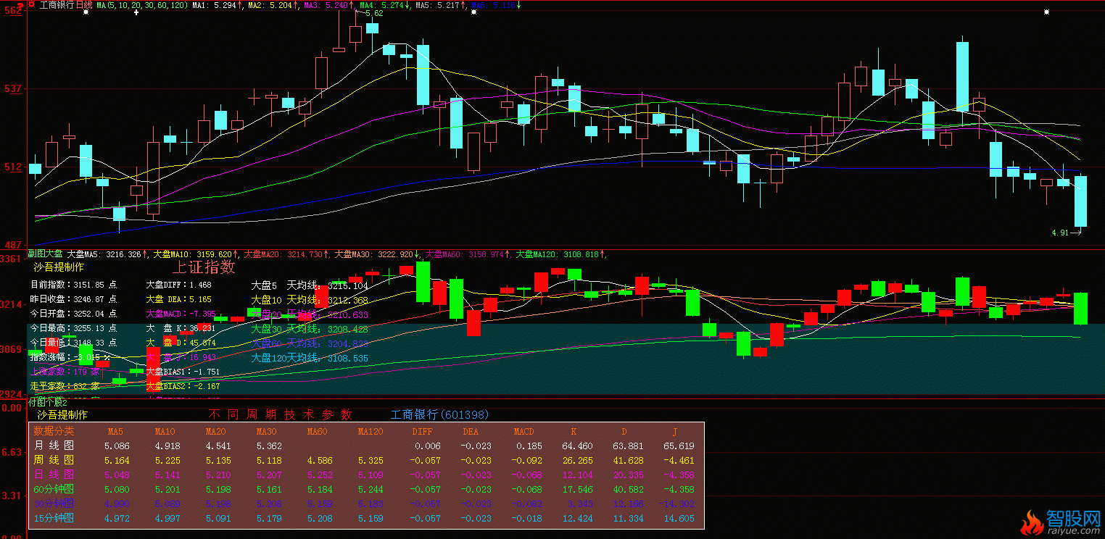1105x539 pixels.
Task: Select the 大盘DIFF 1.468 value
Action: tap(179, 285)
